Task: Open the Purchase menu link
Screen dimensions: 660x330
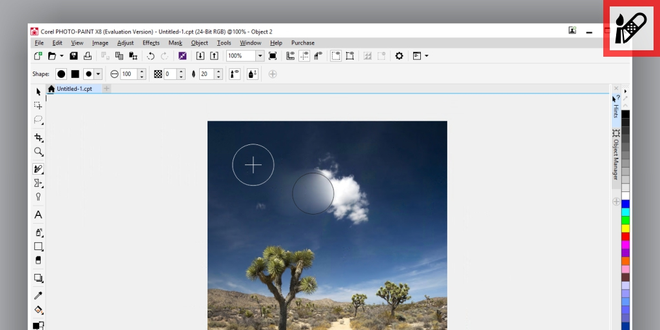Action: [x=302, y=43]
